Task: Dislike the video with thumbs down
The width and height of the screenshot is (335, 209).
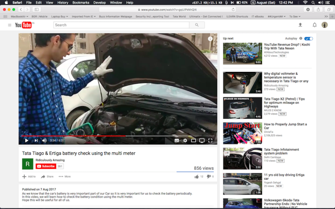Action: pos(209,176)
